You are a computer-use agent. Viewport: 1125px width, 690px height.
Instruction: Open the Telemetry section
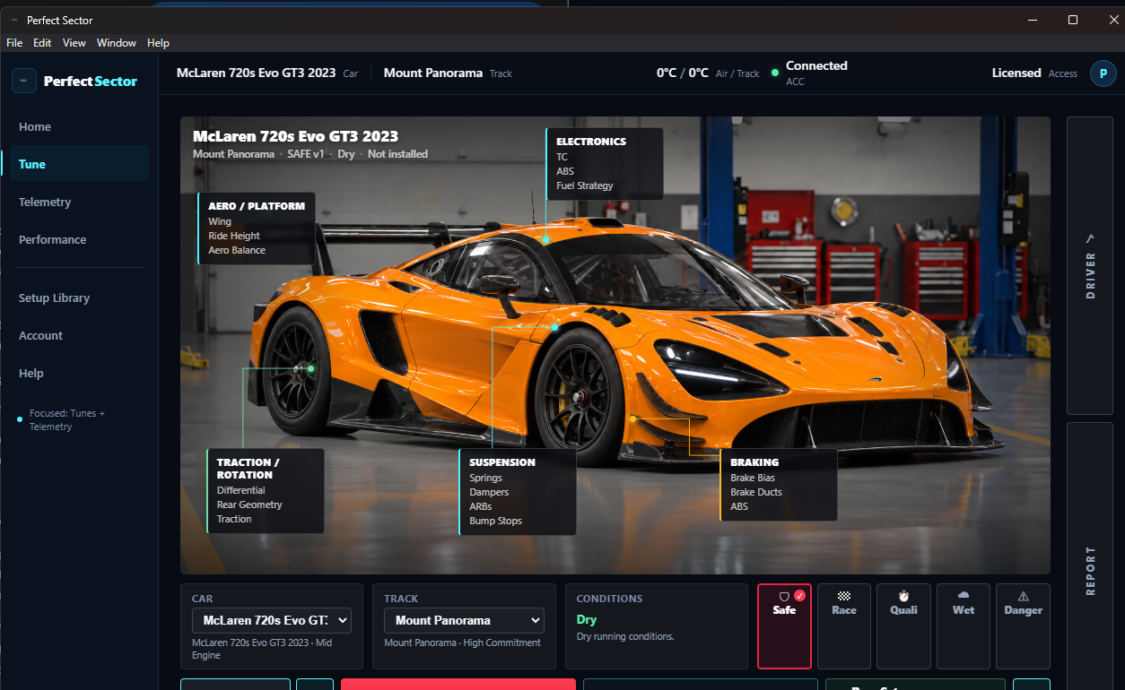coord(79,202)
